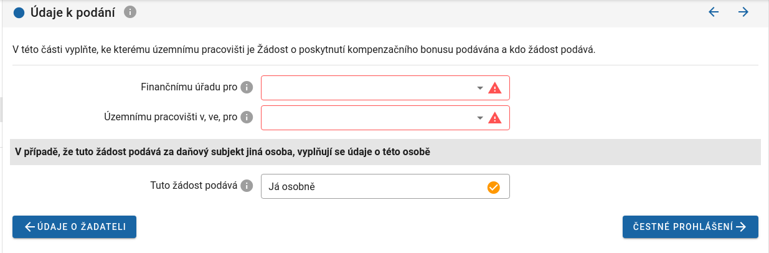
Task: Show info for Tuto žádost podává
Action: (247, 186)
